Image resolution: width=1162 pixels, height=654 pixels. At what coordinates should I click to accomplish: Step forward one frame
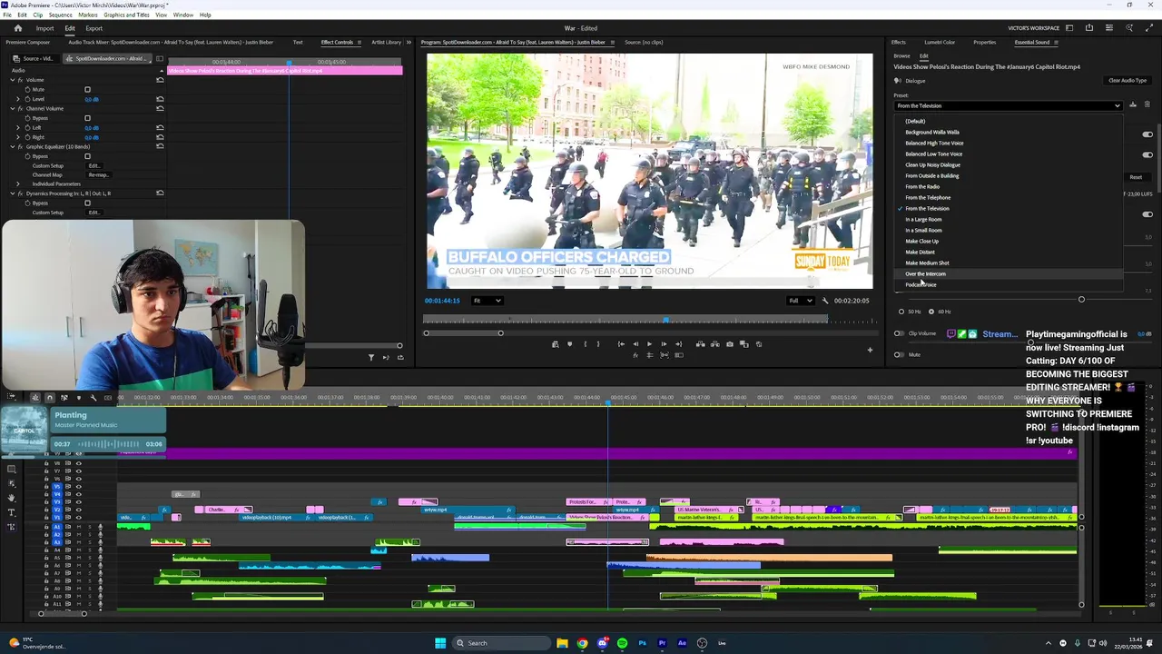click(663, 344)
